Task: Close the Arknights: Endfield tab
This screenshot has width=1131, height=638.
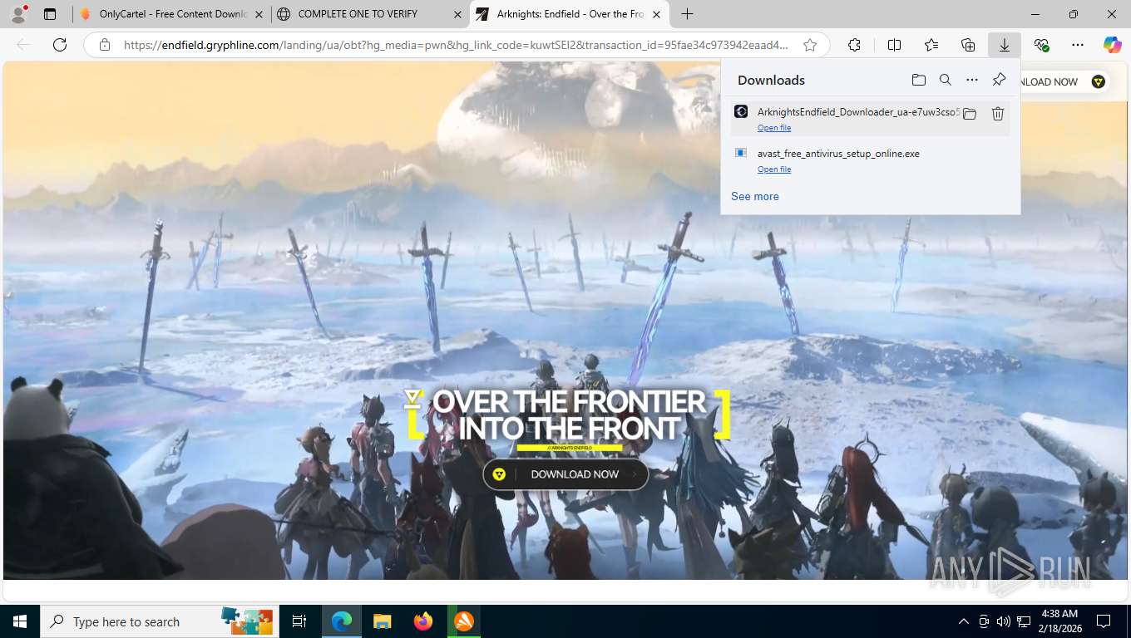Action: pyautogui.click(x=657, y=14)
